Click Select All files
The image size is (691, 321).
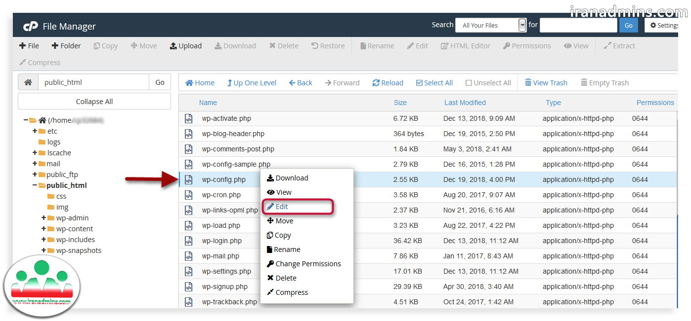[x=434, y=83]
